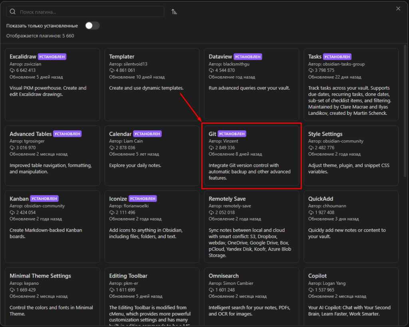Viewport: 409px width, 327px height.
Task: Click the search magnifier icon
Action: tap(12, 12)
